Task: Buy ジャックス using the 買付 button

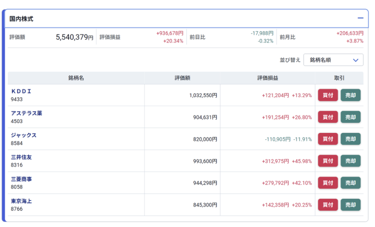Action: pyautogui.click(x=328, y=139)
